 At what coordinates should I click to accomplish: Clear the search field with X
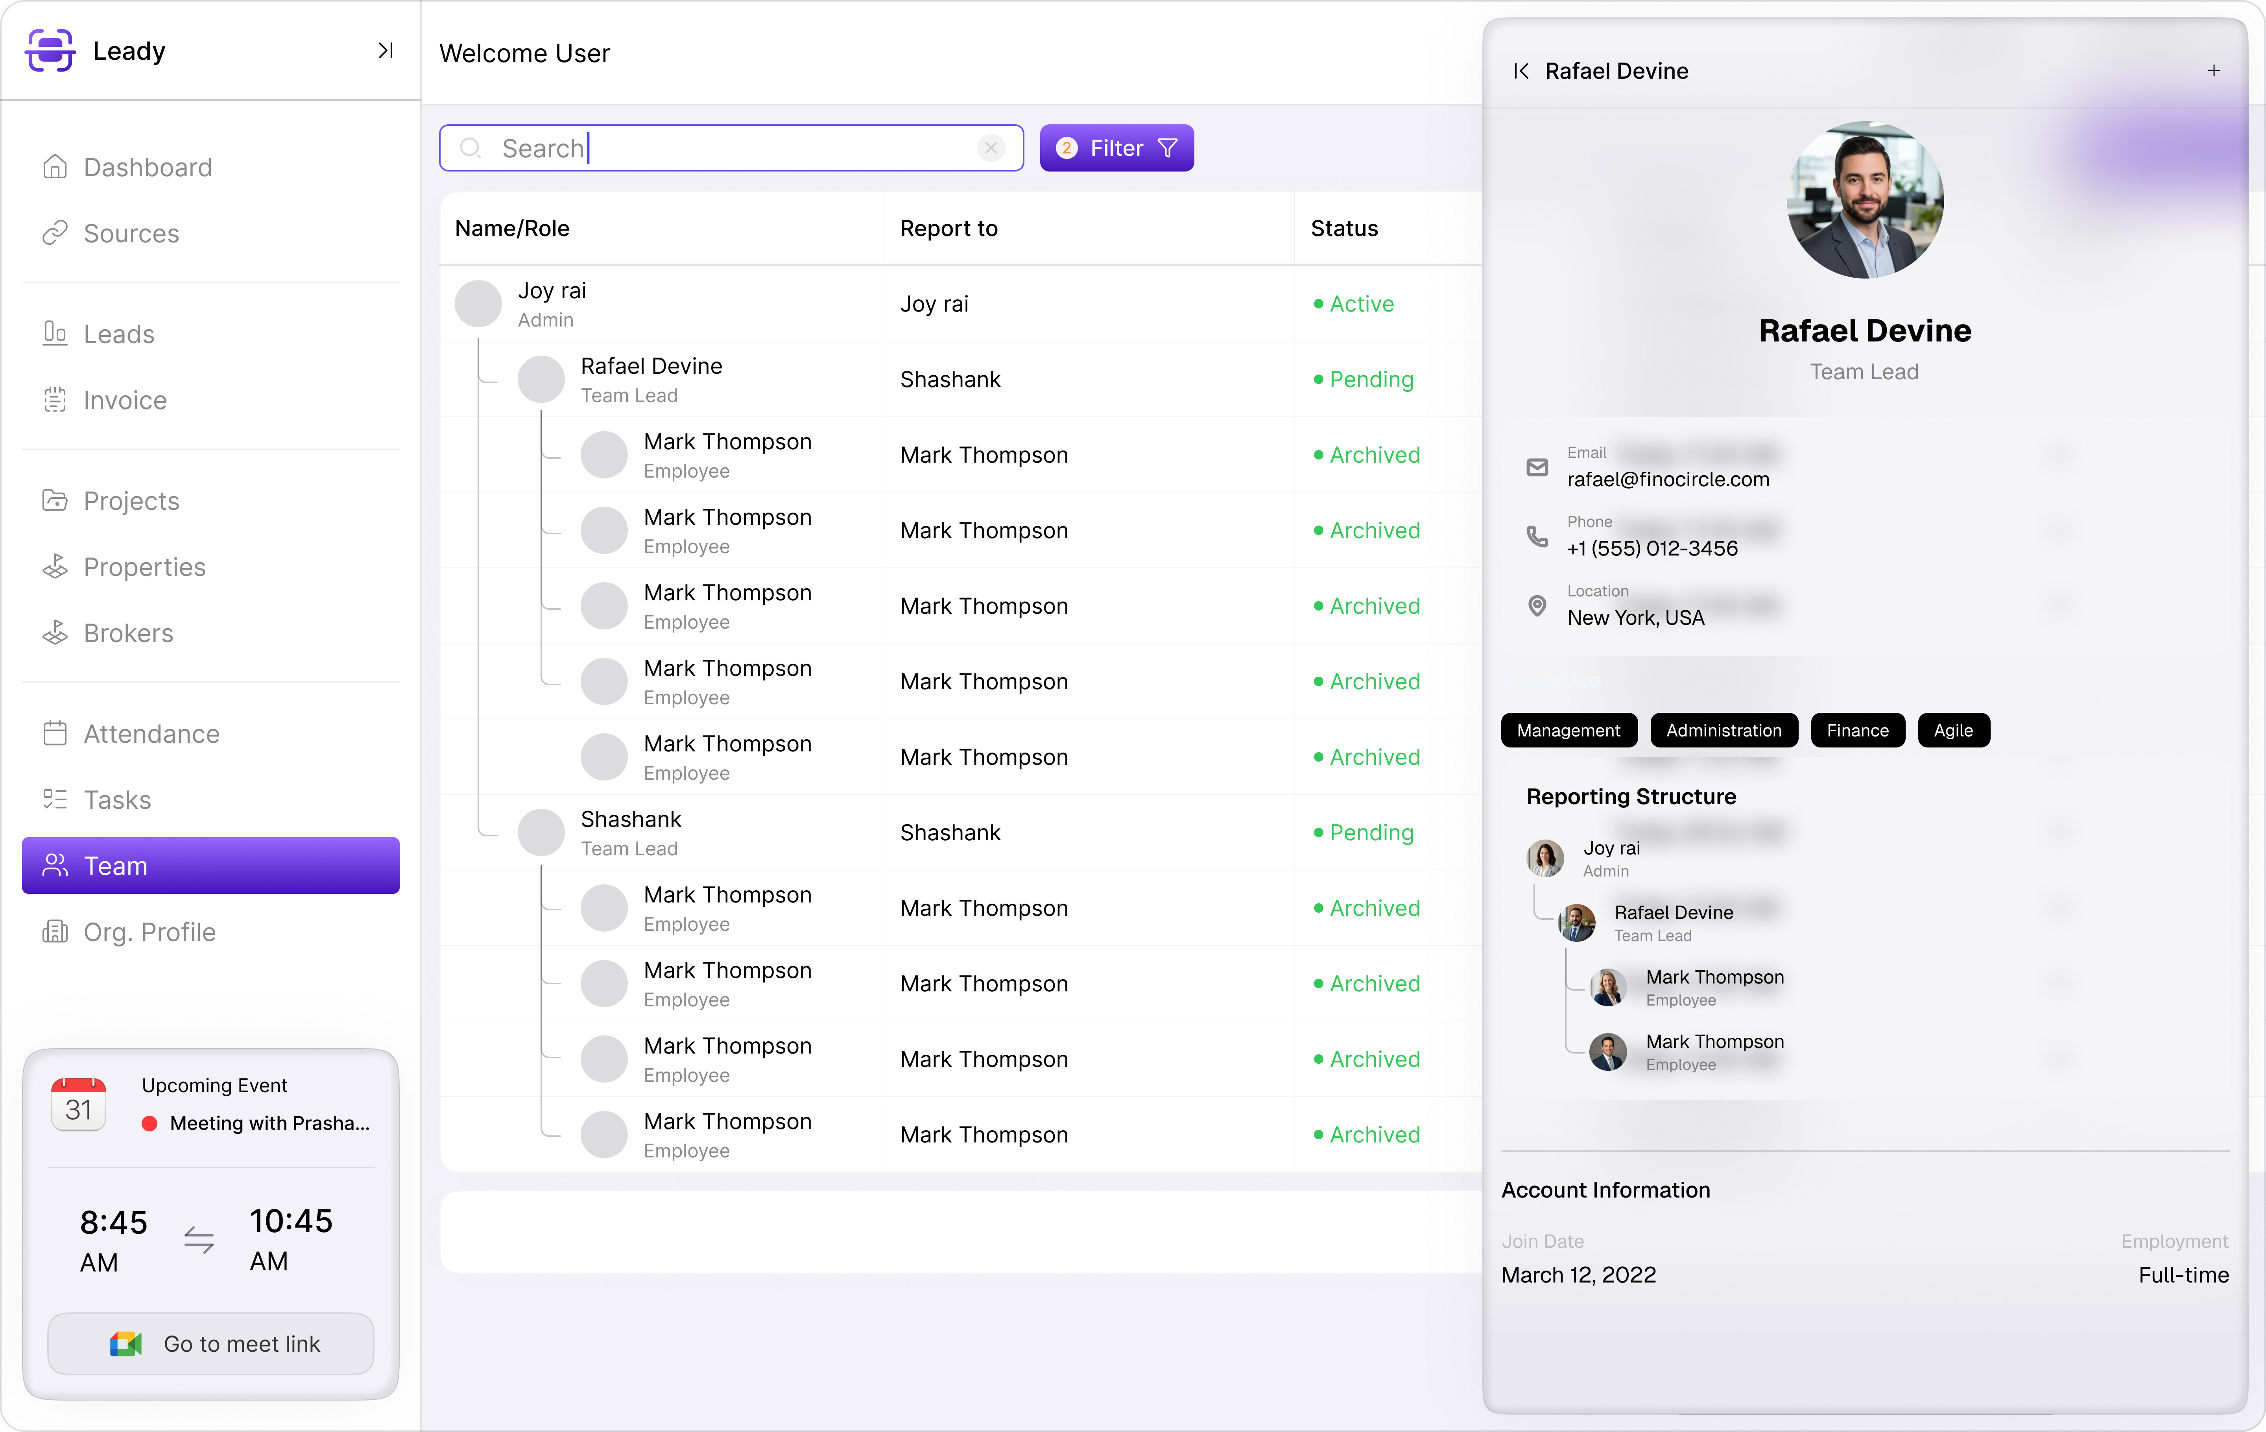(x=991, y=148)
